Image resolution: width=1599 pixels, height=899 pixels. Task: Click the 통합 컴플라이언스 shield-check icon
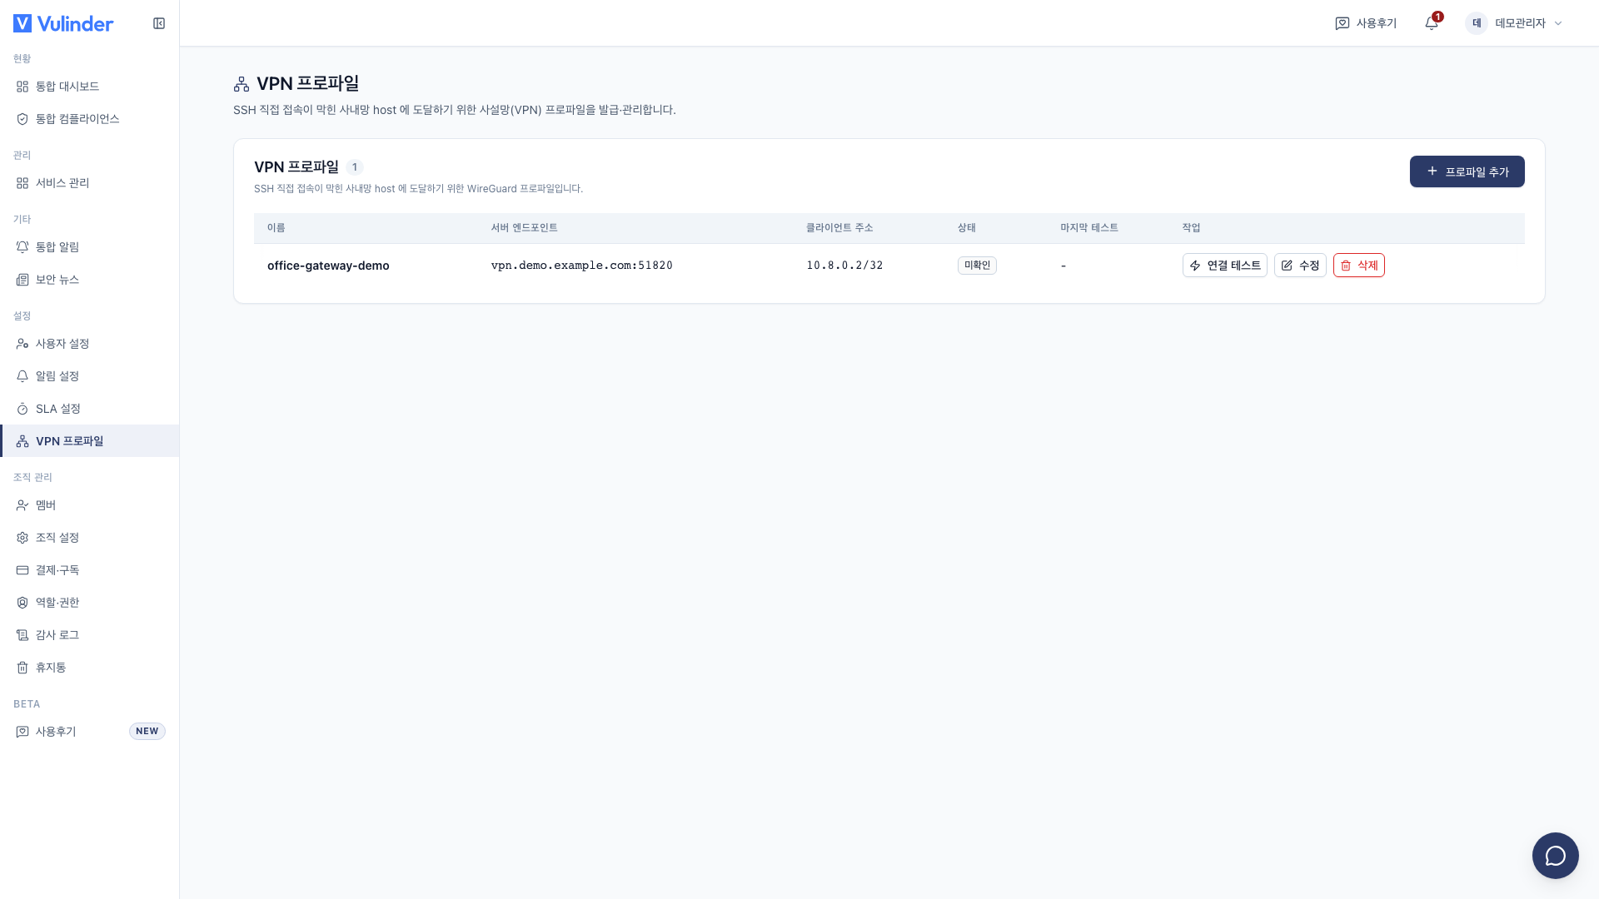pyautogui.click(x=22, y=119)
